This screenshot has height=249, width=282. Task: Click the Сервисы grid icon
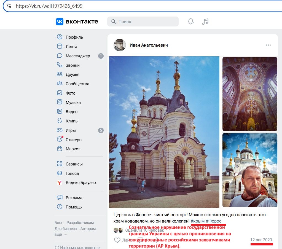pos(60,164)
